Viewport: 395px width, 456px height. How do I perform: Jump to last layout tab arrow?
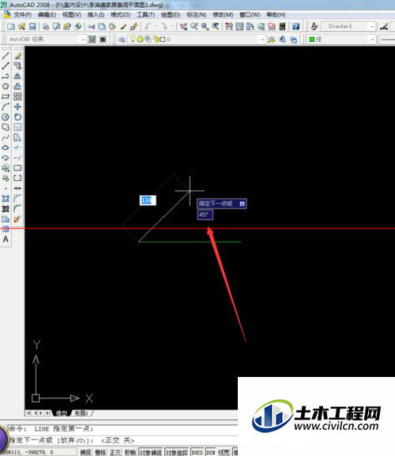point(47,413)
